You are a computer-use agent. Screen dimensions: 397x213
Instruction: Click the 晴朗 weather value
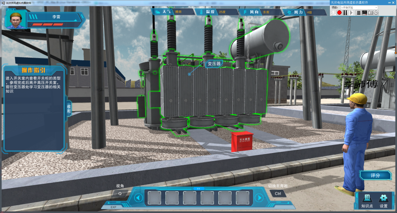point(179,12)
